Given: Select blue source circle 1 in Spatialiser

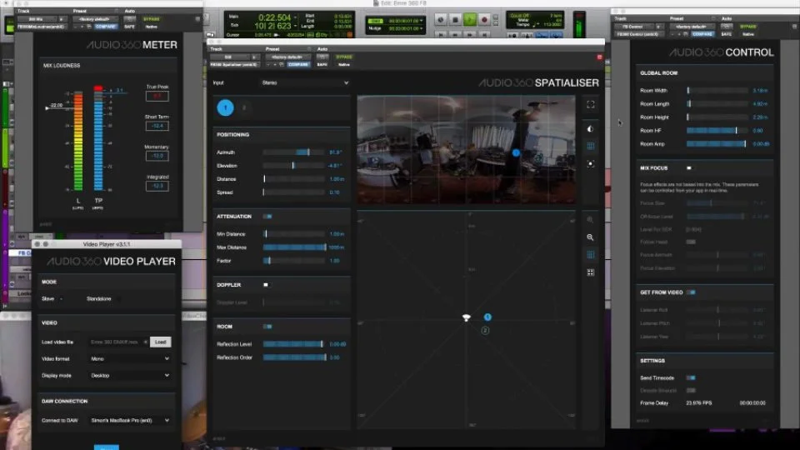Looking at the screenshot, I should click(225, 107).
